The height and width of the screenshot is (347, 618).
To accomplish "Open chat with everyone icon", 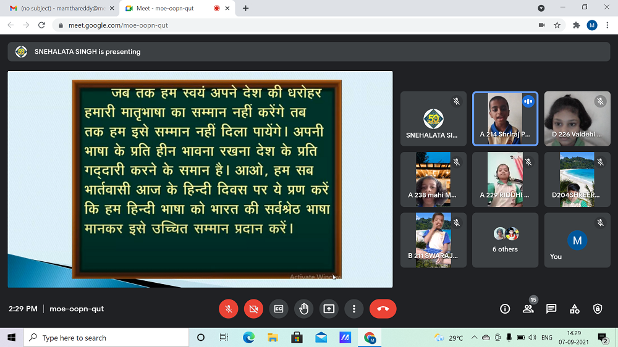I will pyautogui.click(x=551, y=309).
